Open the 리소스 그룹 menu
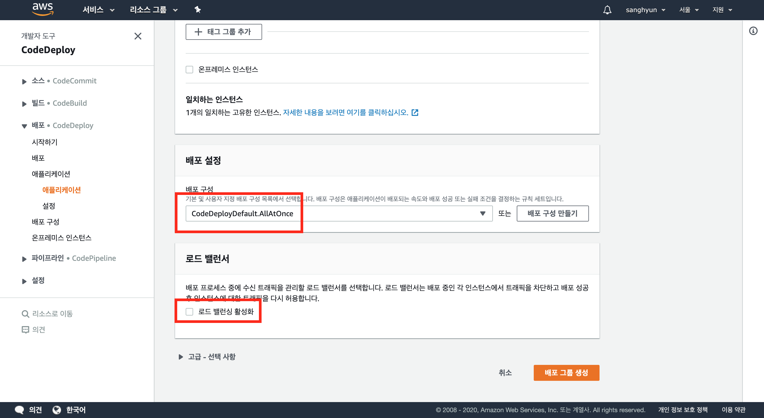 pos(153,10)
